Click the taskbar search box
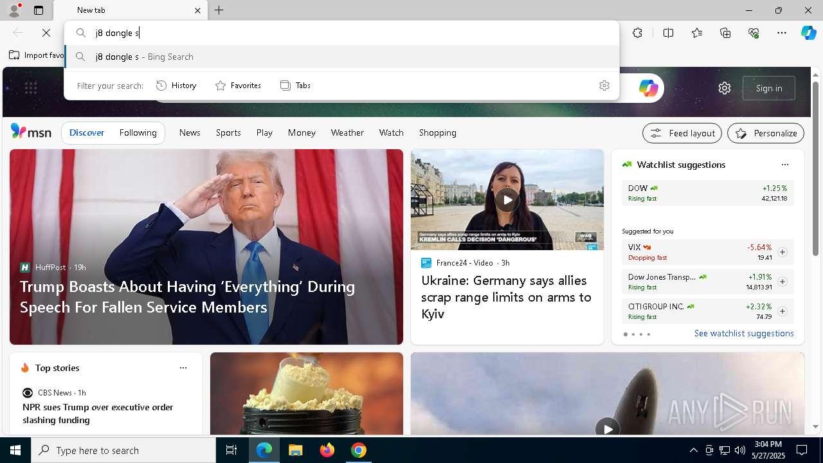Image resolution: width=823 pixels, height=463 pixels. (x=123, y=450)
